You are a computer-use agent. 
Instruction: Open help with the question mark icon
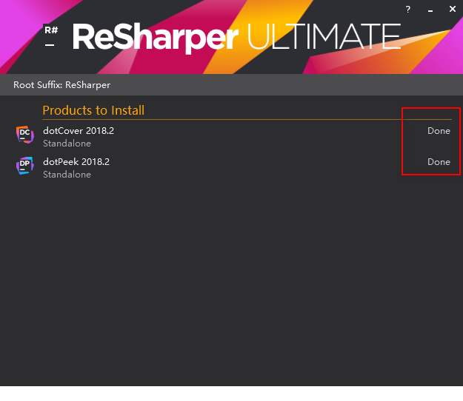pos(407,10)
